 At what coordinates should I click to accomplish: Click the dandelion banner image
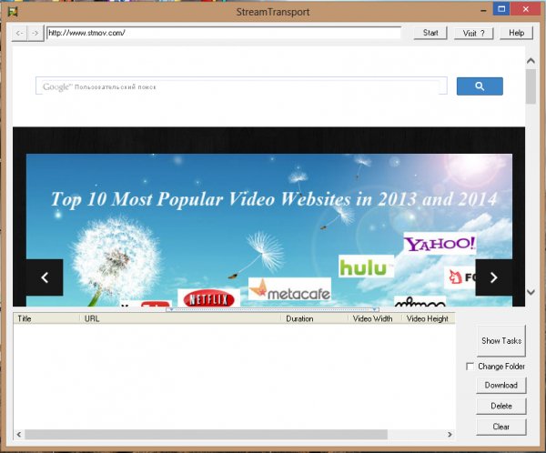(x=269, y=230)
